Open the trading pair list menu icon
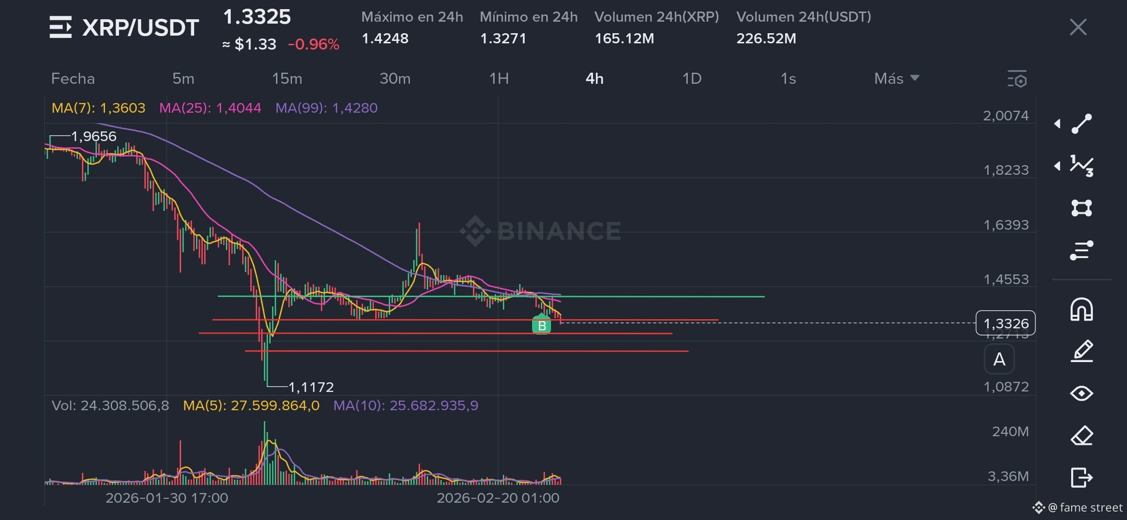This screenshot has height=520, width=1127. [61, 27]
